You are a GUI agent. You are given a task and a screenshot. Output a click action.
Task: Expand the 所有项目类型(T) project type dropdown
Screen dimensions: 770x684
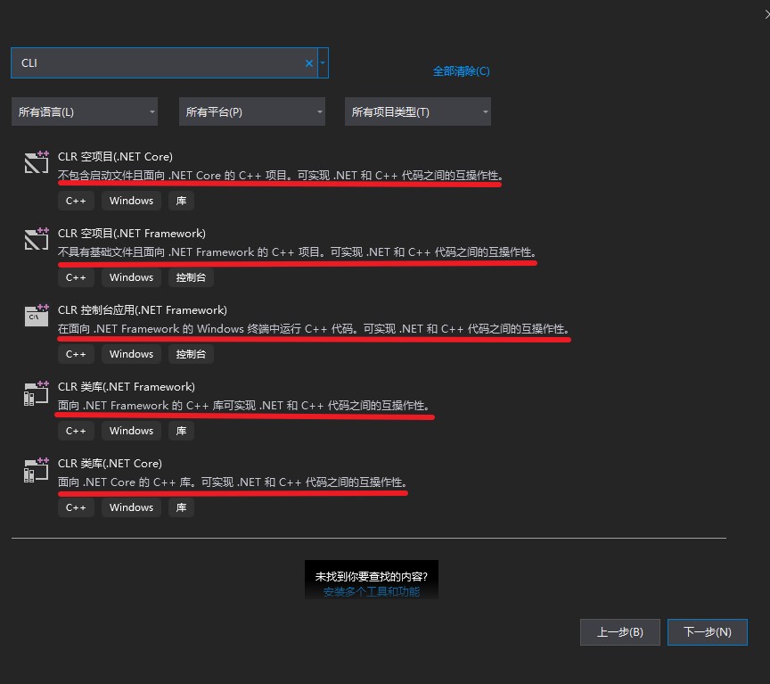point(417,111)
